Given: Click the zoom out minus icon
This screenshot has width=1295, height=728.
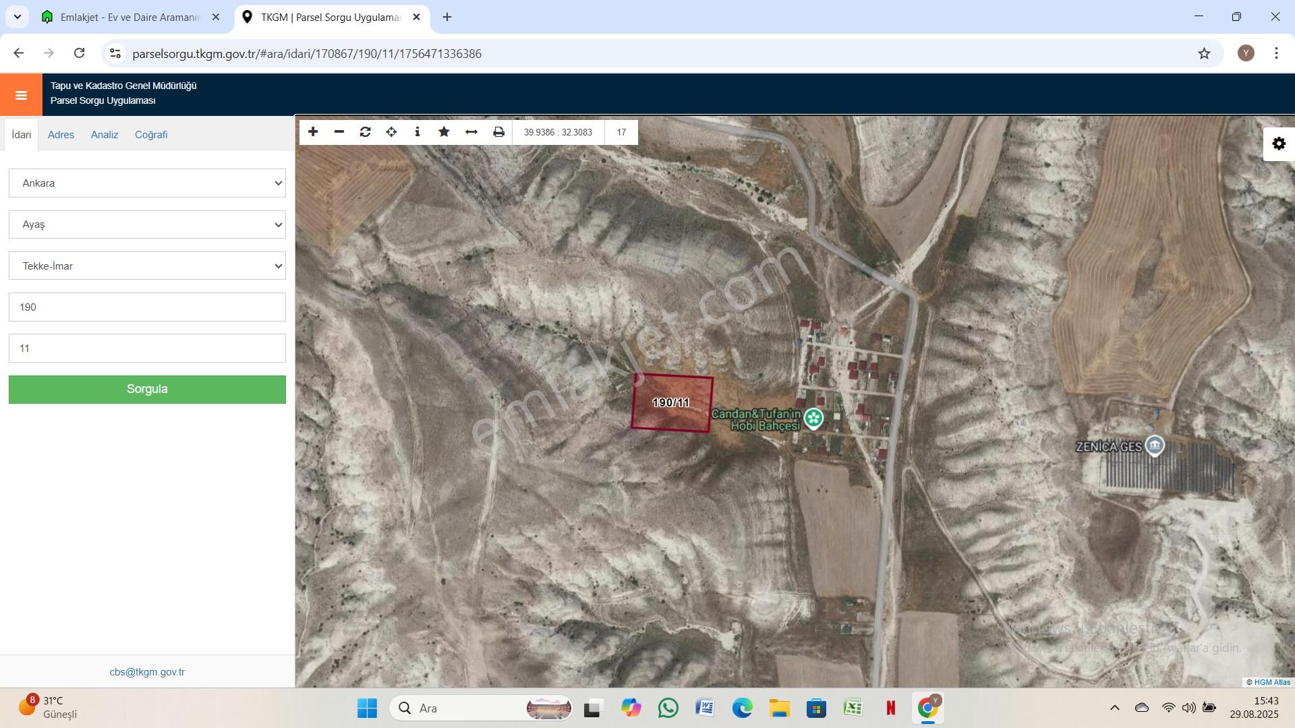Looking at the screenshot, I should (x=339, y=132).
